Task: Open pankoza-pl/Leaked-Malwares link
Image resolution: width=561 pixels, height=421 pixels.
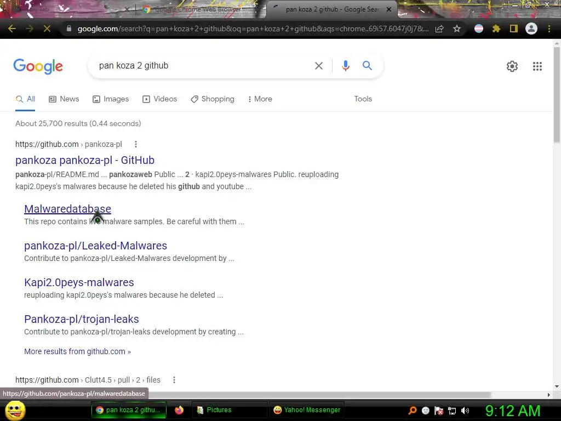Action: point(95,246)
